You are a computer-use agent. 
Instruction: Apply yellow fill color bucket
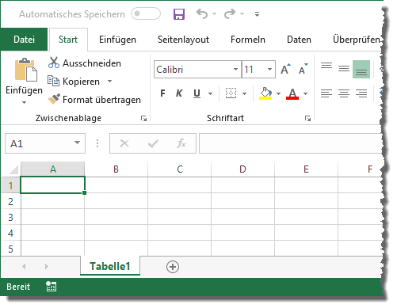[265, 93]
